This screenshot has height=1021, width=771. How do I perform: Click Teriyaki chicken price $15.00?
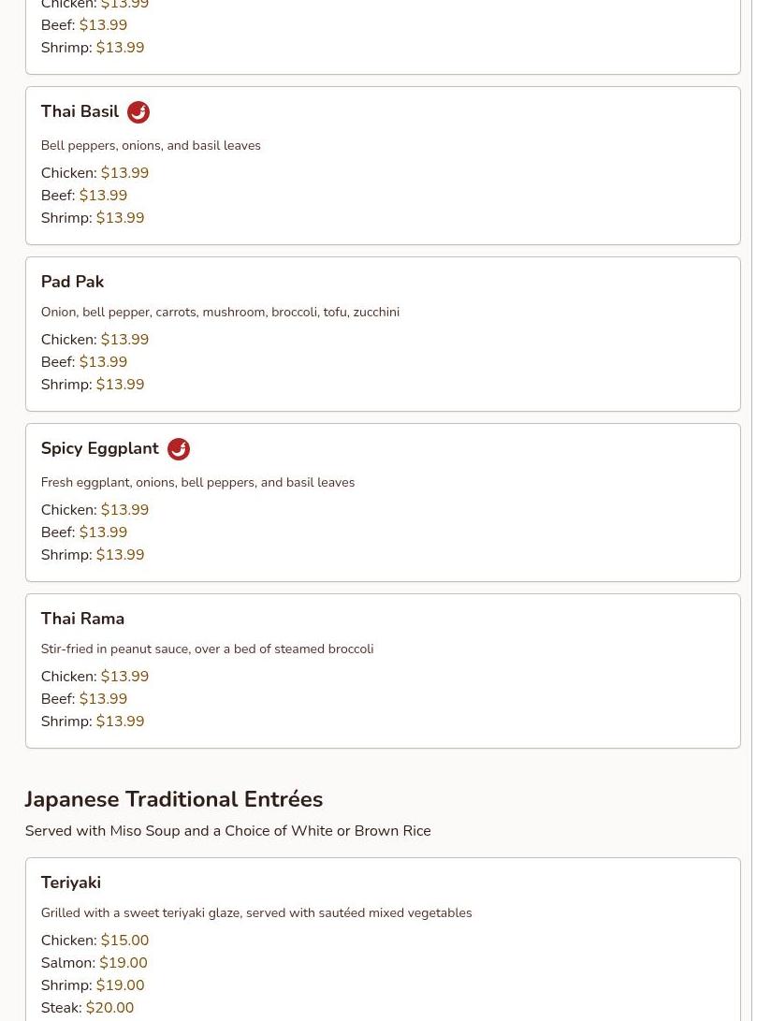click(x=125, y=941)
